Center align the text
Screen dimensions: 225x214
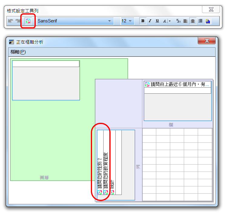(x=193, y=21)
